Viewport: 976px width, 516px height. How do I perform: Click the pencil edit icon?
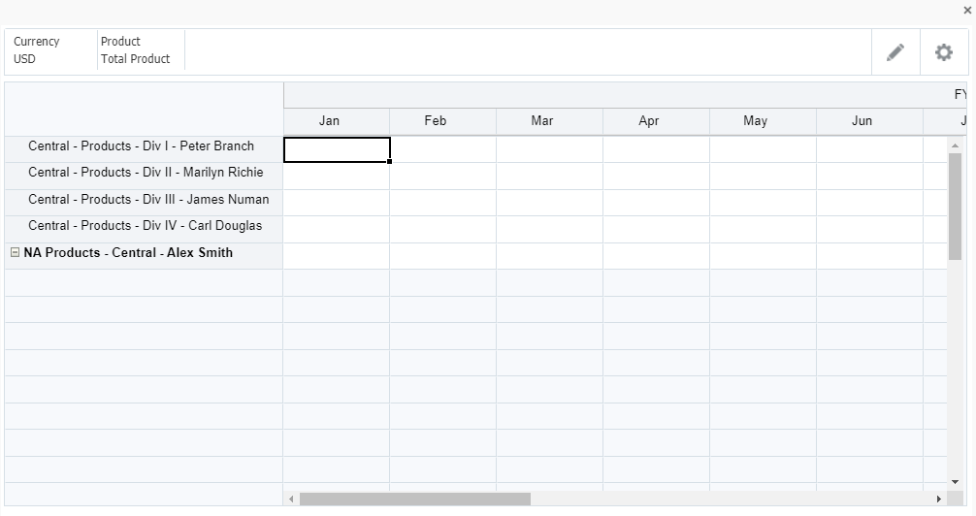tap(895, 52)
